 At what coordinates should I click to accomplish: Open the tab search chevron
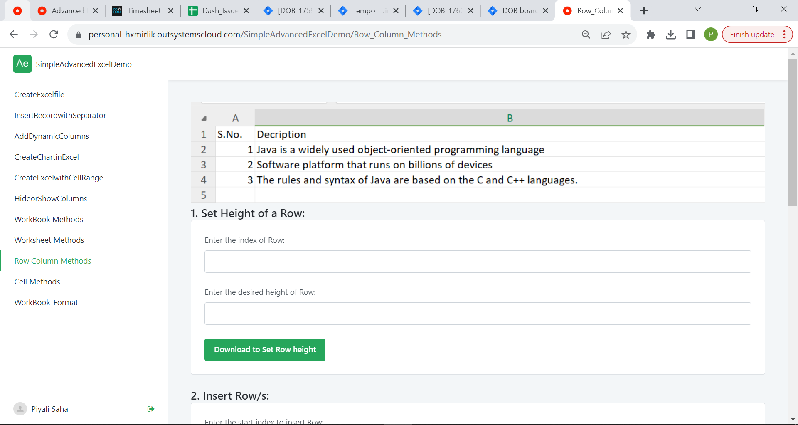698,9
